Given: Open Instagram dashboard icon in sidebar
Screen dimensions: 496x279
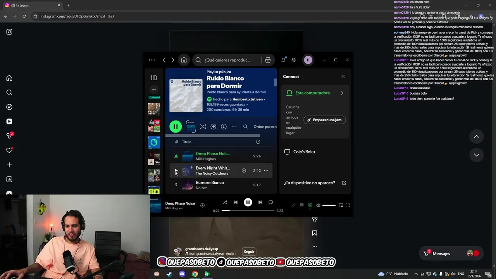Looking at the screenshot, I should [x=9, y=179].
